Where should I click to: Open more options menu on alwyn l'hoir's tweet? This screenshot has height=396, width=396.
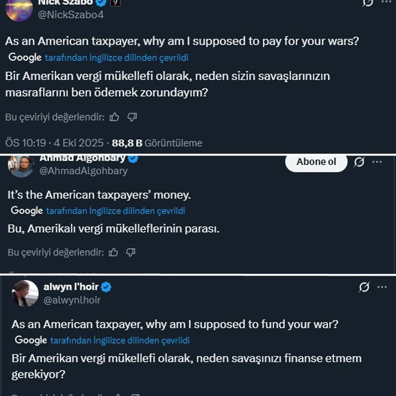(382, 287)
